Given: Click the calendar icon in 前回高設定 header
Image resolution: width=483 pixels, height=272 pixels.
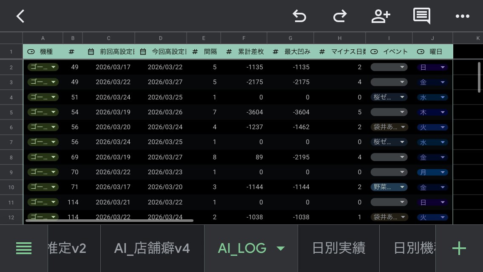Looking at the screenshot, I should tap(91, 52).
